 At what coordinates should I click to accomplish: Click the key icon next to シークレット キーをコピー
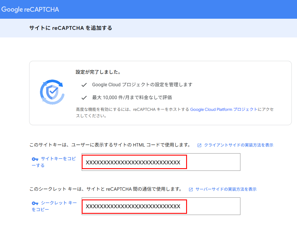[35, 203]
